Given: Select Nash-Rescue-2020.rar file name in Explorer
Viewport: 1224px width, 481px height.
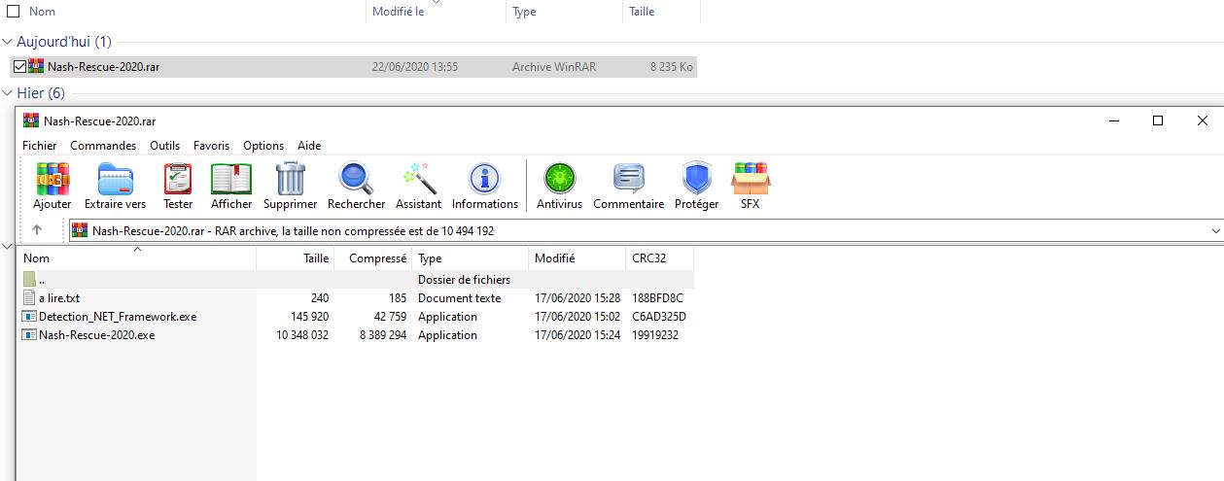Looking at the screenshot, I should pyautogui.click(x=103, y=66).
